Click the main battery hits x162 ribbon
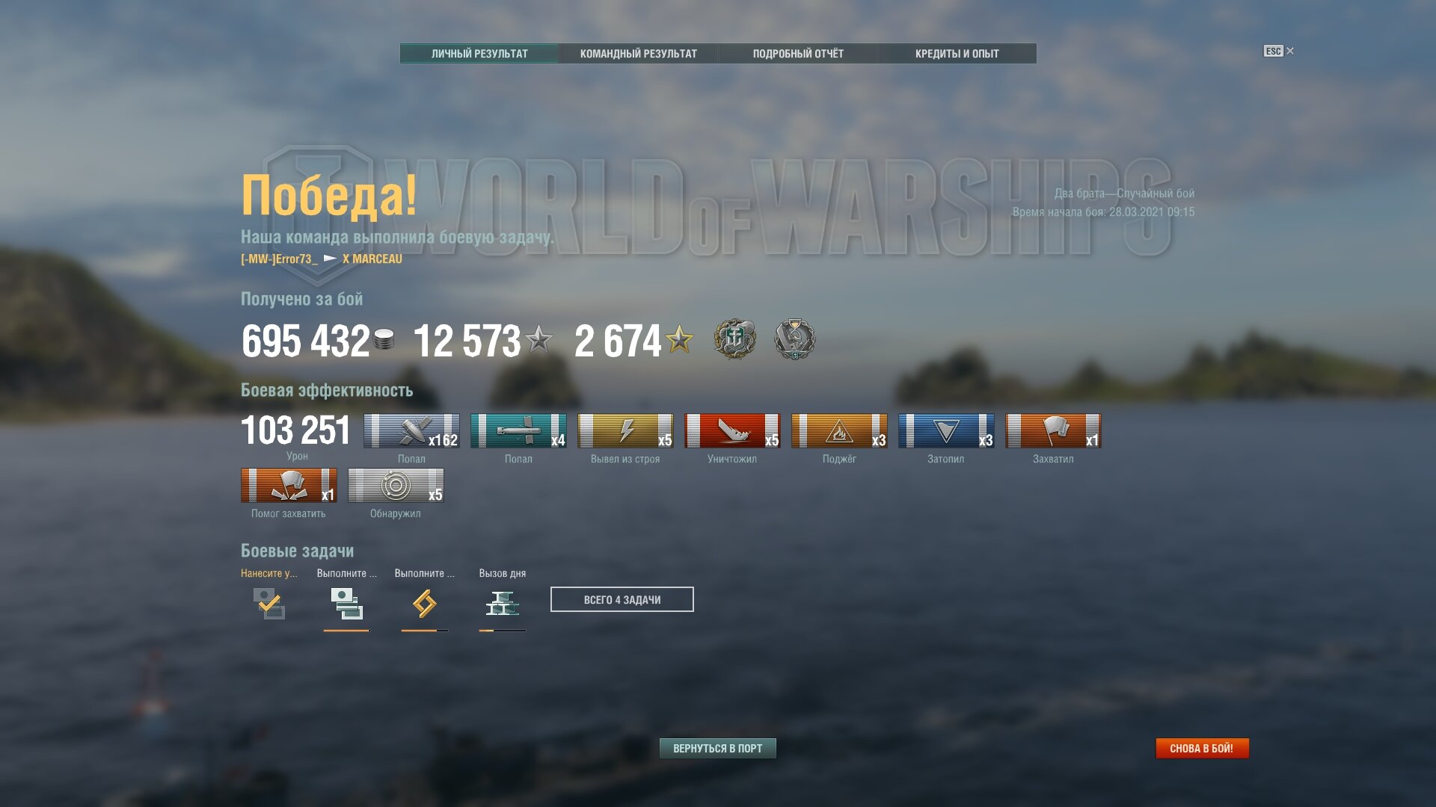The width and height of the screenshot is (1436, 807). click(x=411, y=431)
